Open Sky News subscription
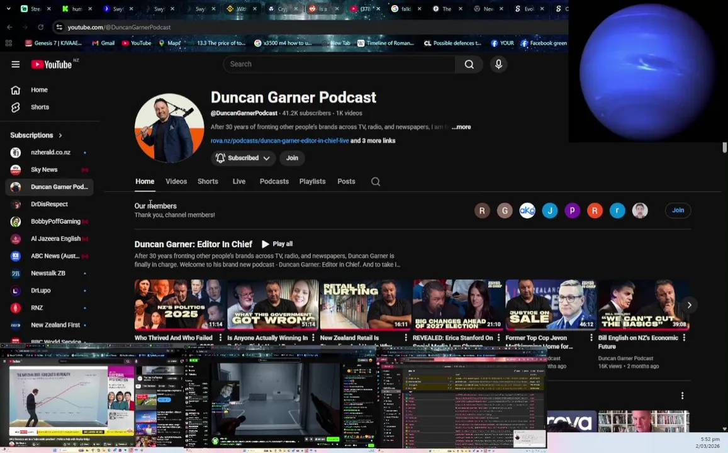Image resolution: width=728 pixels, height=453 pixels. coord(49,169)
